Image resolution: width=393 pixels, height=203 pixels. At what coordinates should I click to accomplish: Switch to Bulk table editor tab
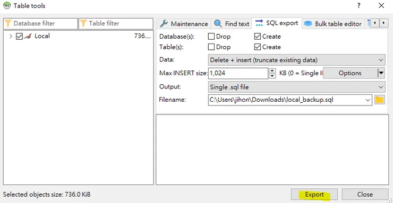pos(332,24)
